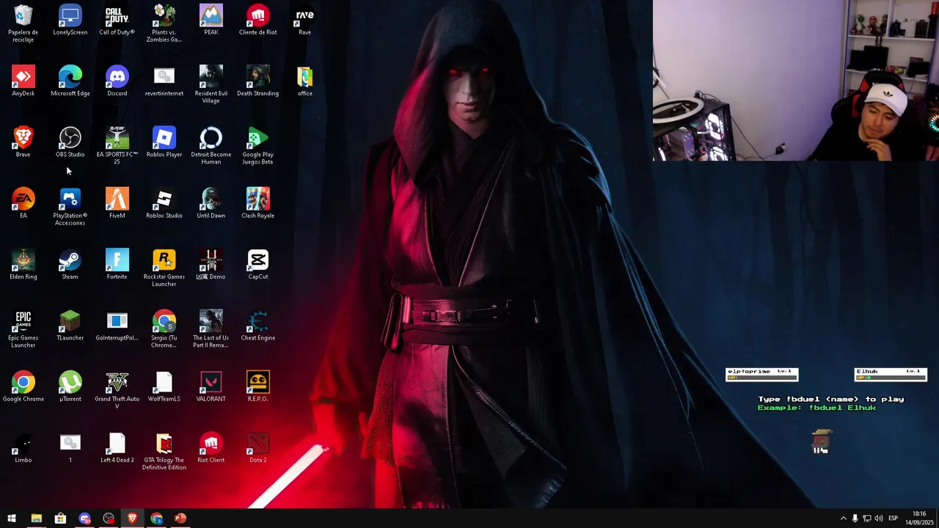Select the Left 4 Dead 2 file icon

pos(117,447)
